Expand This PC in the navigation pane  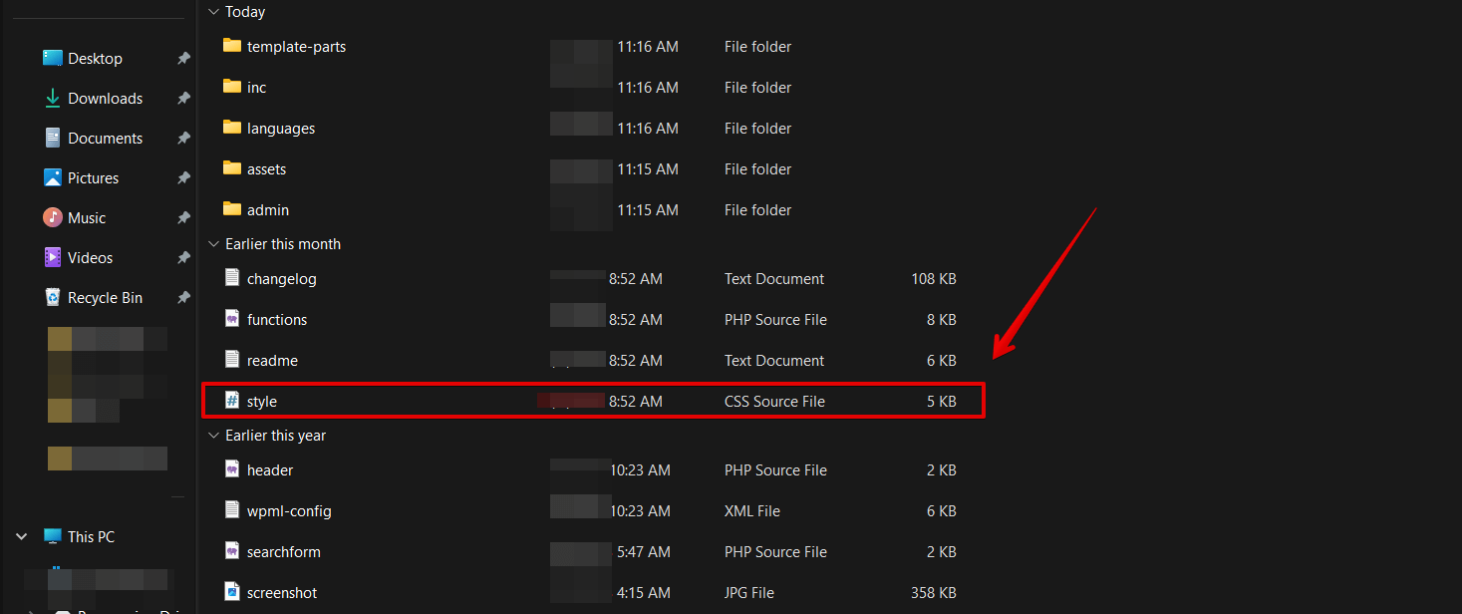[x=21, y=535]
